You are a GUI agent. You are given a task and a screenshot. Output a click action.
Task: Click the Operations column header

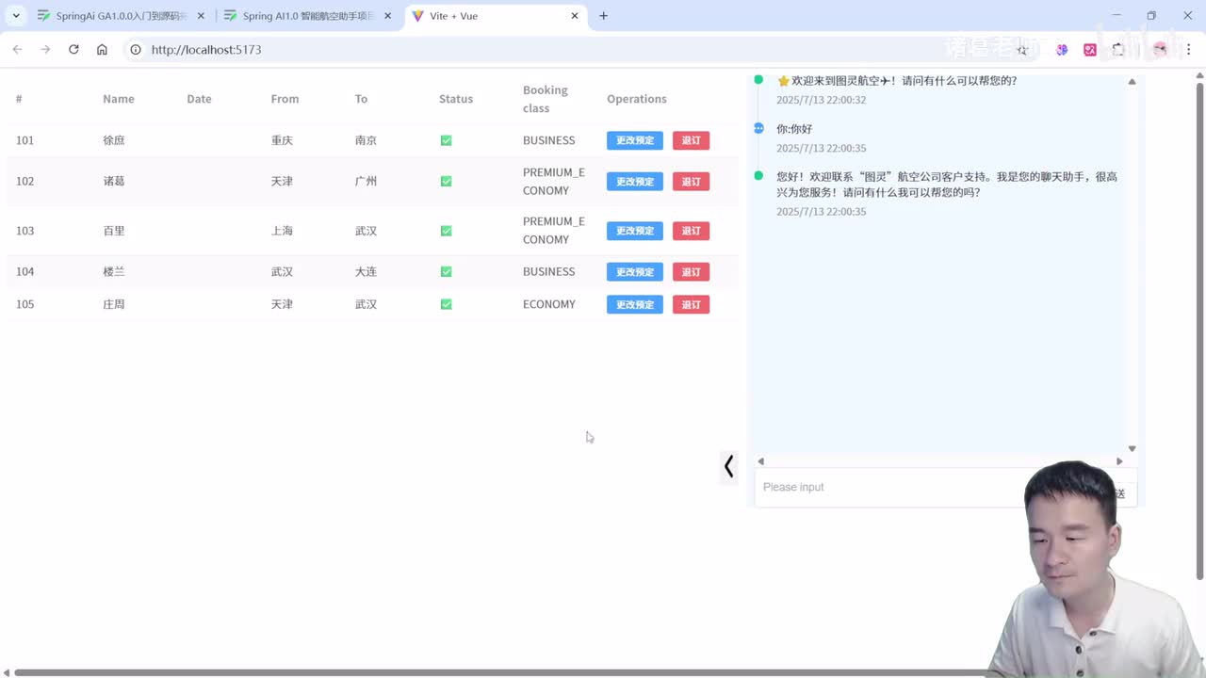(x=637, y=99)
